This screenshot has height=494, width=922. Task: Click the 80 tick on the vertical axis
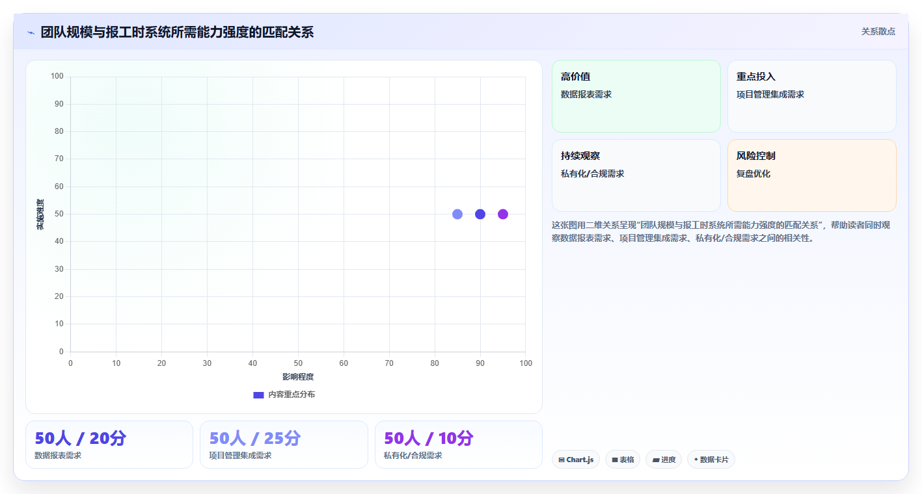[59, 131]
